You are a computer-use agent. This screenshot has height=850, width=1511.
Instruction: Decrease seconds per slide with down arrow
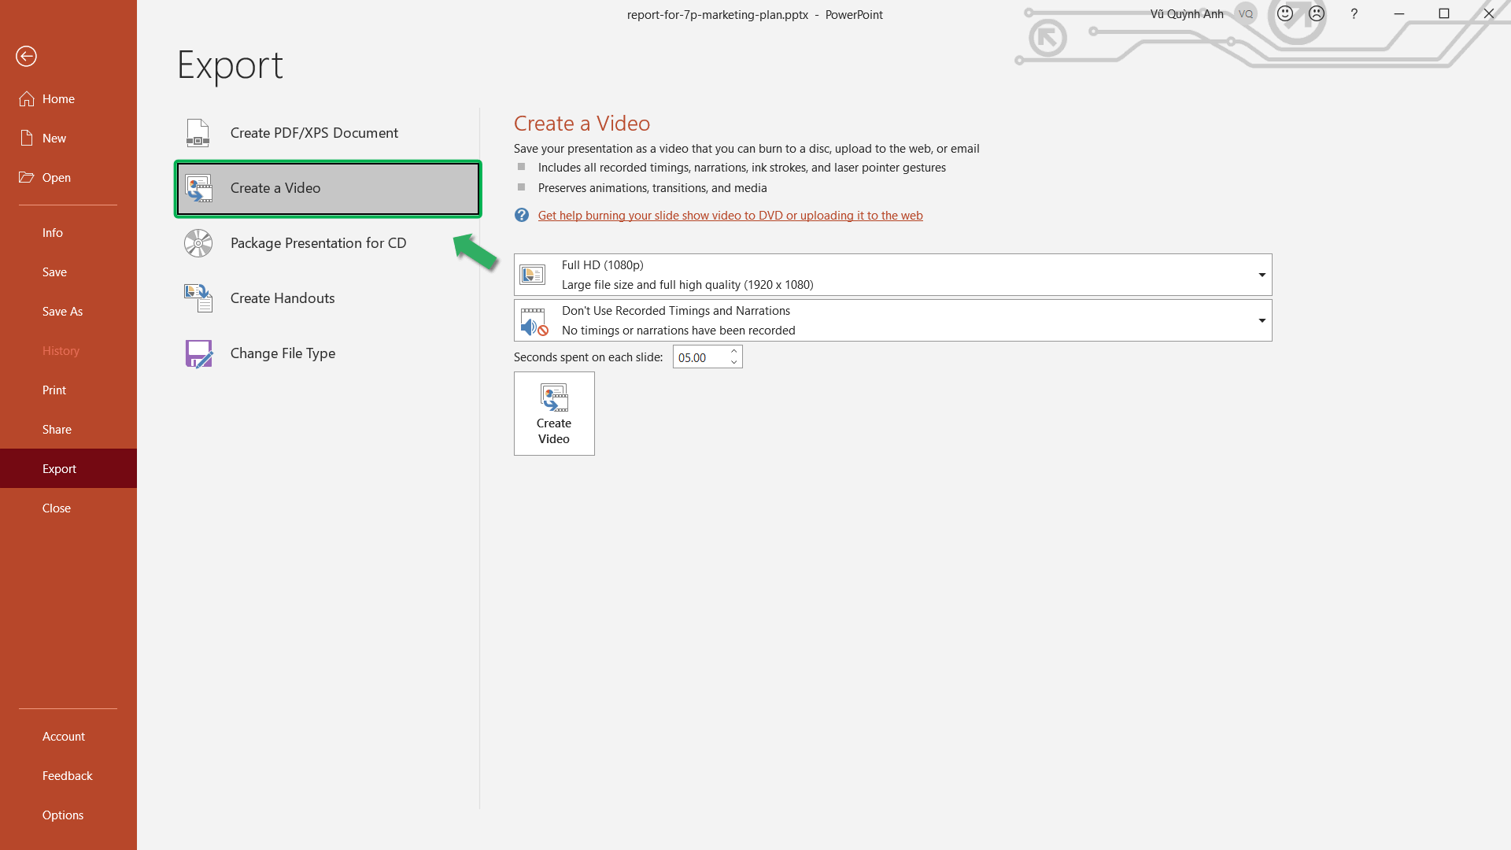coord(733,362)
